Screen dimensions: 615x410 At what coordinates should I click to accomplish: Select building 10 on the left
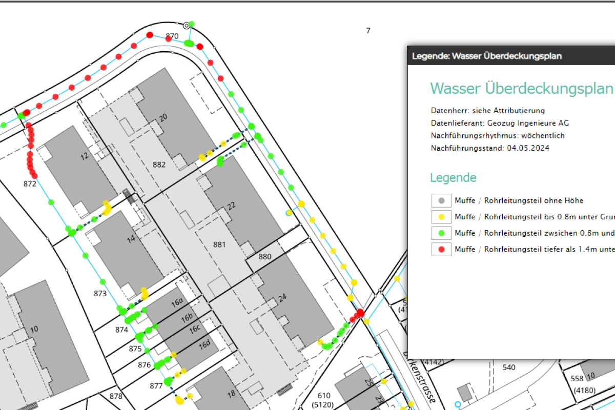click(x=34, y=329)
